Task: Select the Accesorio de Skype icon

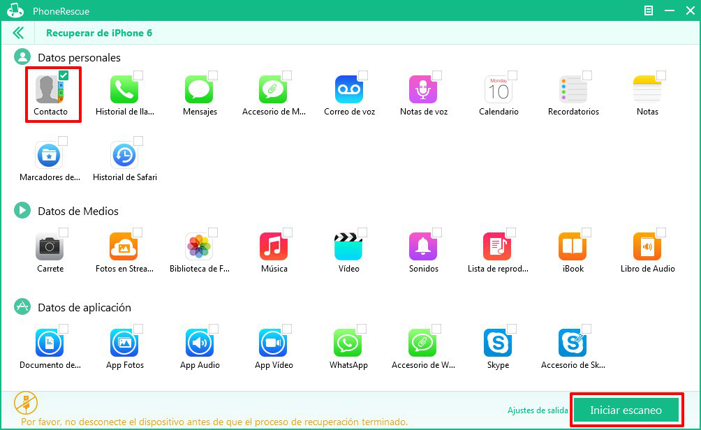Action: click(x=573, y=343)
